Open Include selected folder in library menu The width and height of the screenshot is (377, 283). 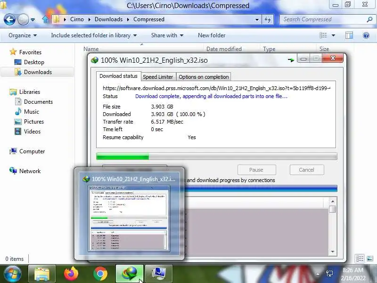[94, 35]
